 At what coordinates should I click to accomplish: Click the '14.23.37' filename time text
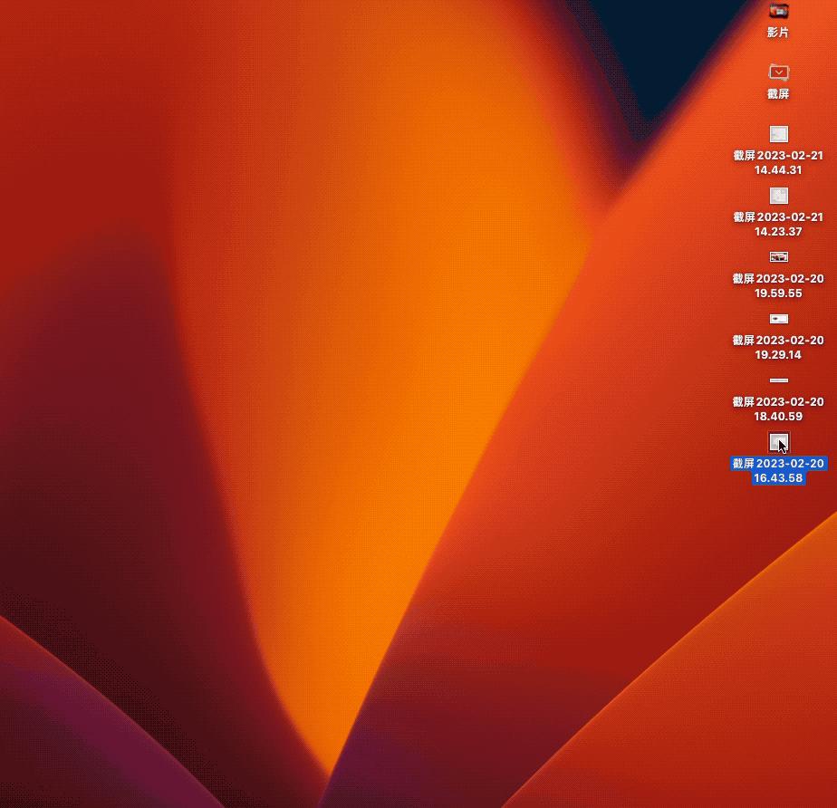point(778,231)
